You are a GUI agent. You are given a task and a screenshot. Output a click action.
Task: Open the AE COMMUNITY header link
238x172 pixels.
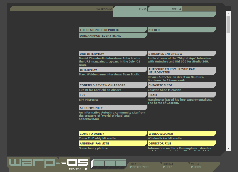[113, 108]
